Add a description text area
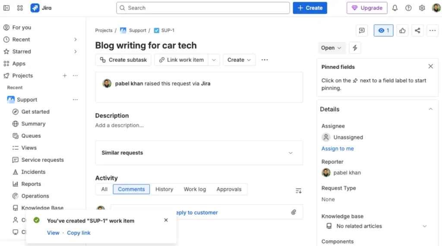Image resolution: width=442 pixels, height=246 pixels. click(x=119, y=126)
